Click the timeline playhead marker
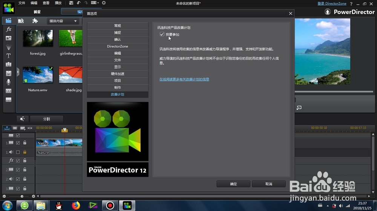 coord(64,130)
